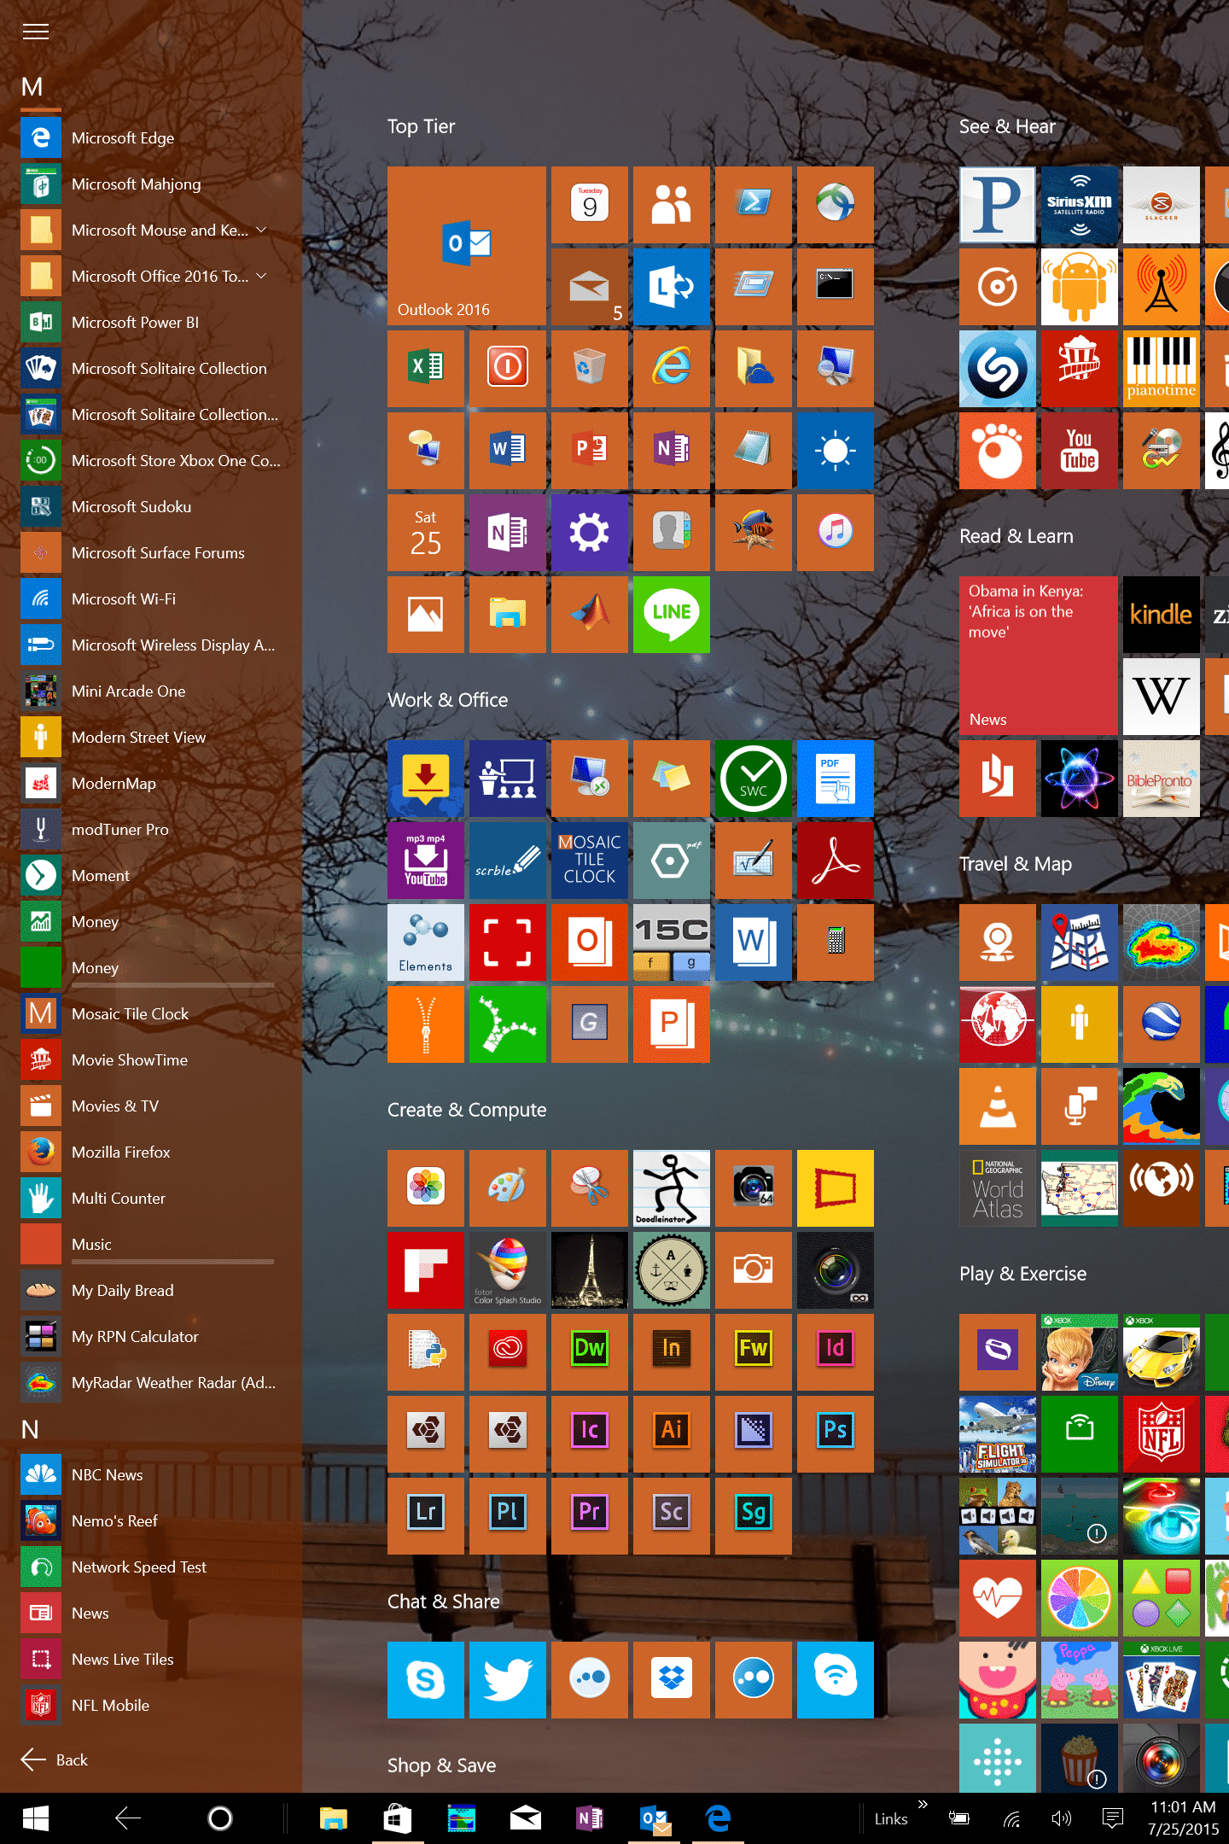Launch the NFL tile

[x=1162, y=1434]
